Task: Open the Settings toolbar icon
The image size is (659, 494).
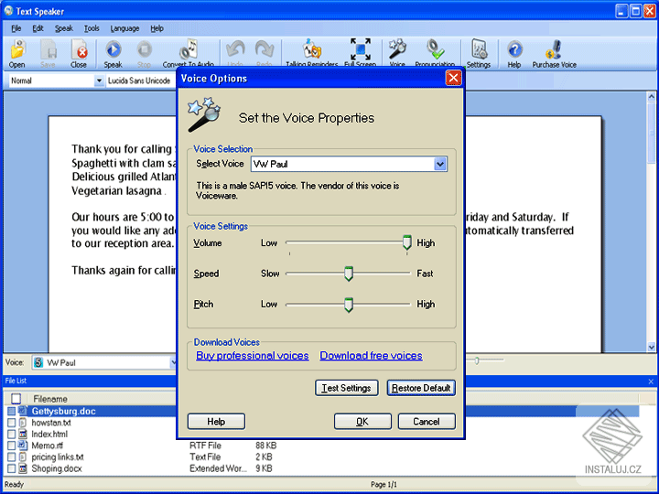Action: pos(479,53)
